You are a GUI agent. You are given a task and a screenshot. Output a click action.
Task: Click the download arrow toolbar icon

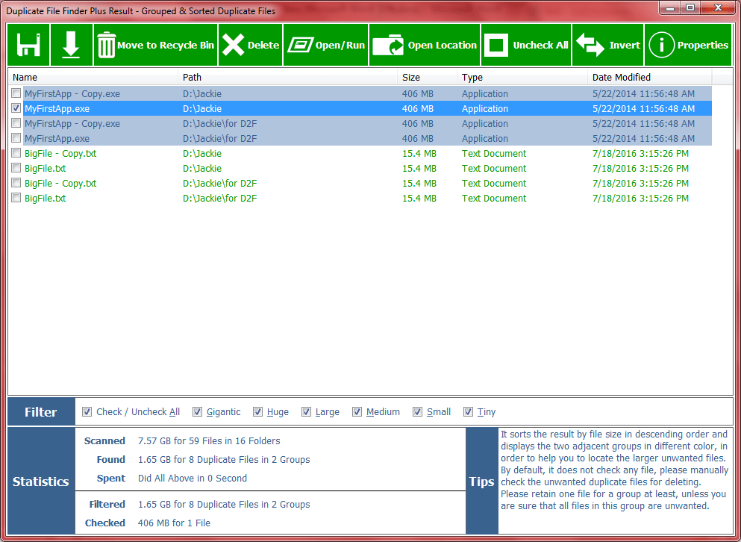71,45
